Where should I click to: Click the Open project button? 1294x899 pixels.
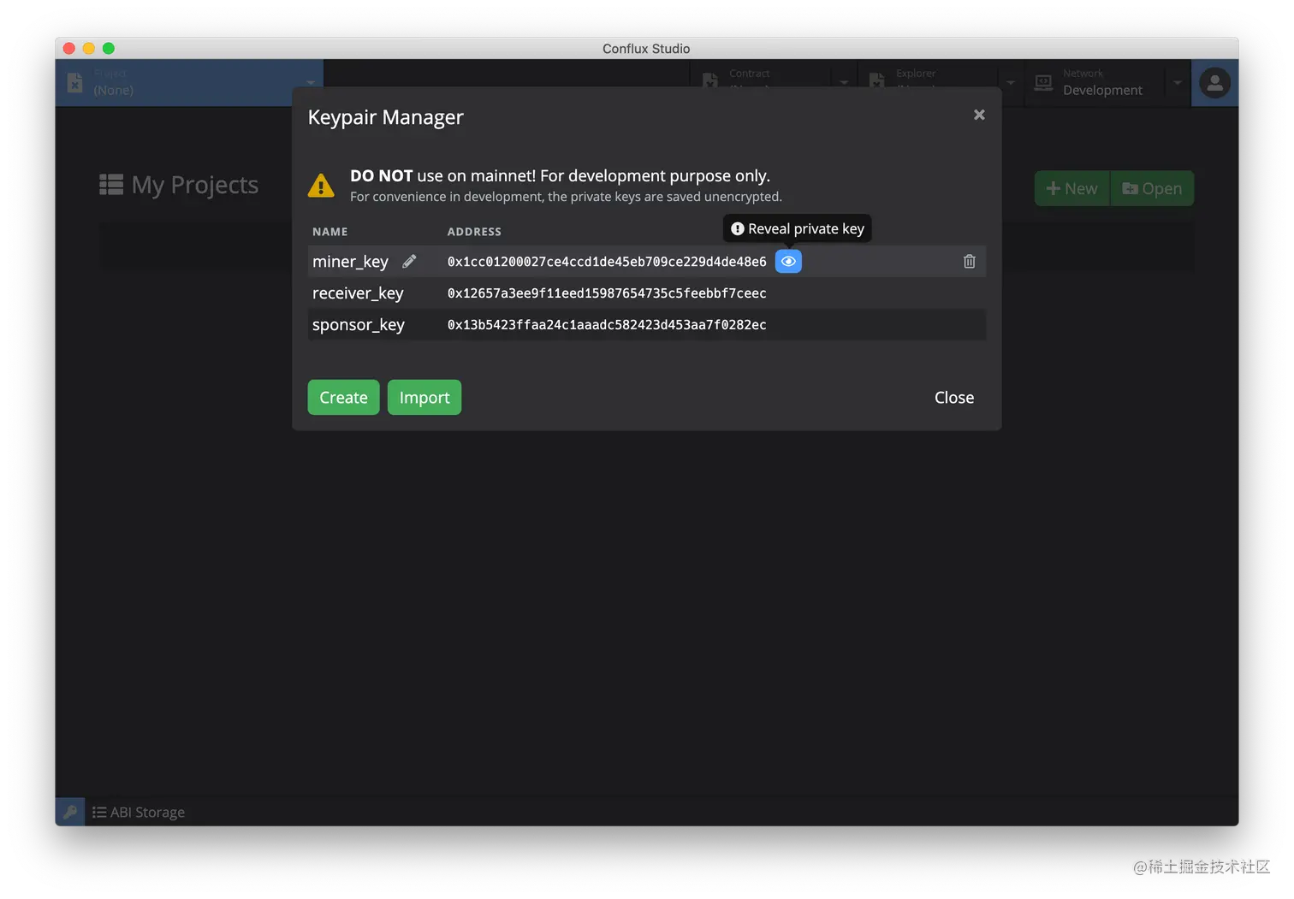click(1152, 188)
